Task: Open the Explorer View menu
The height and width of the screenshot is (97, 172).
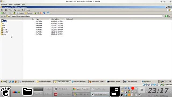Action: point(11,10)
